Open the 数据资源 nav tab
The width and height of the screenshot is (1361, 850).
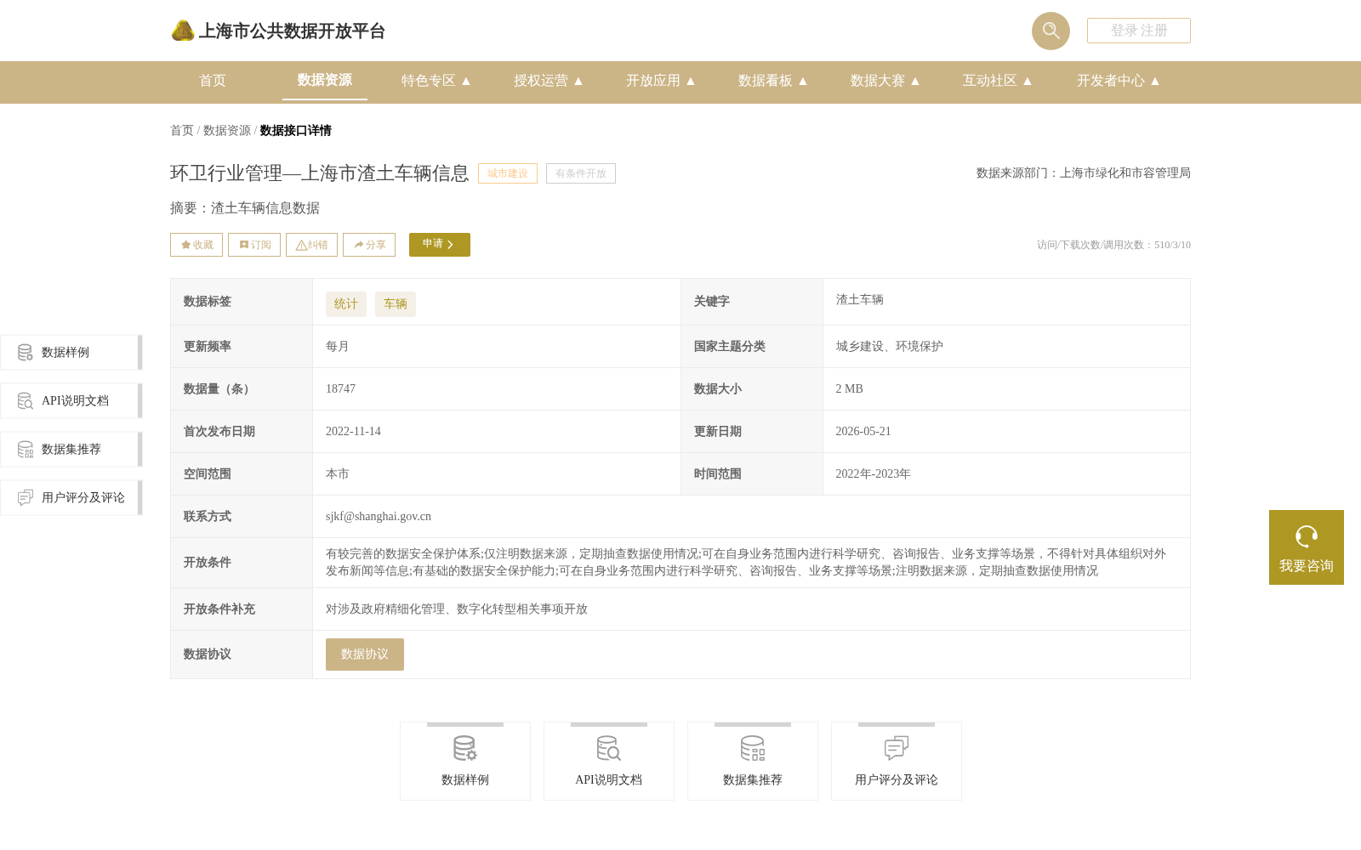click(325, 80)
